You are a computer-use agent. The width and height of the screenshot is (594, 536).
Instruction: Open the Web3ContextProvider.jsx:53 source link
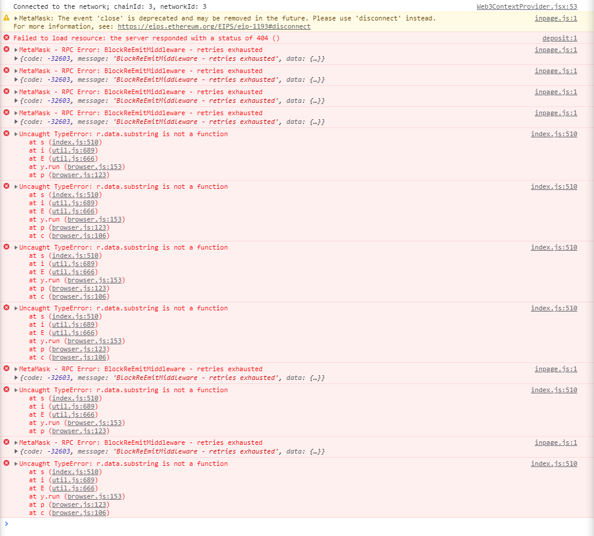tap(527, 6)
